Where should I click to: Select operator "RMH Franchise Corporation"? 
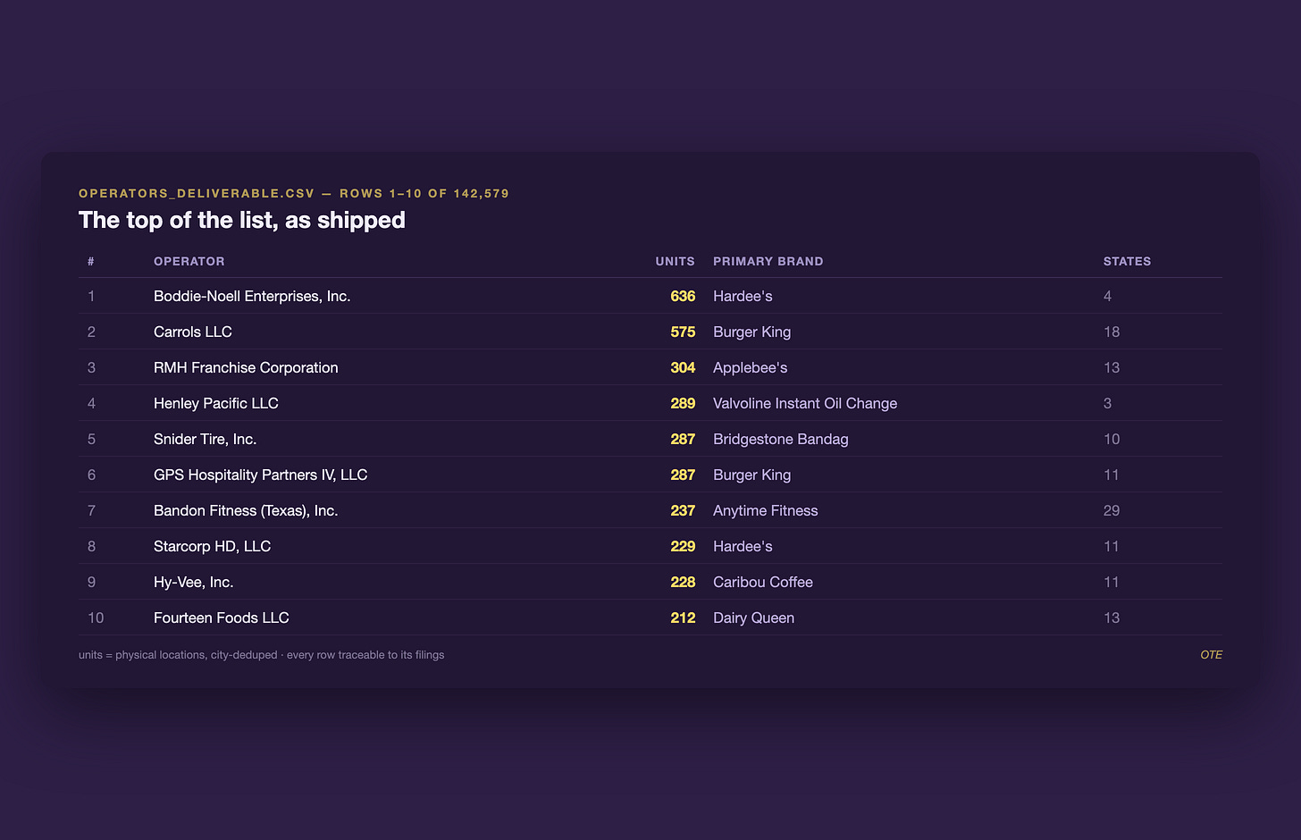coord(246,367)
